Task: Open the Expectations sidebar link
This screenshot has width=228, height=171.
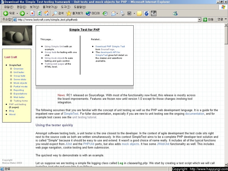Action: coord(20,94)
